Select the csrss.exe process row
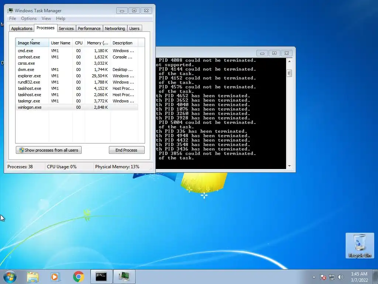Image resolution: width=378 pixels, height=284 pixels. [x=77, y=63]
